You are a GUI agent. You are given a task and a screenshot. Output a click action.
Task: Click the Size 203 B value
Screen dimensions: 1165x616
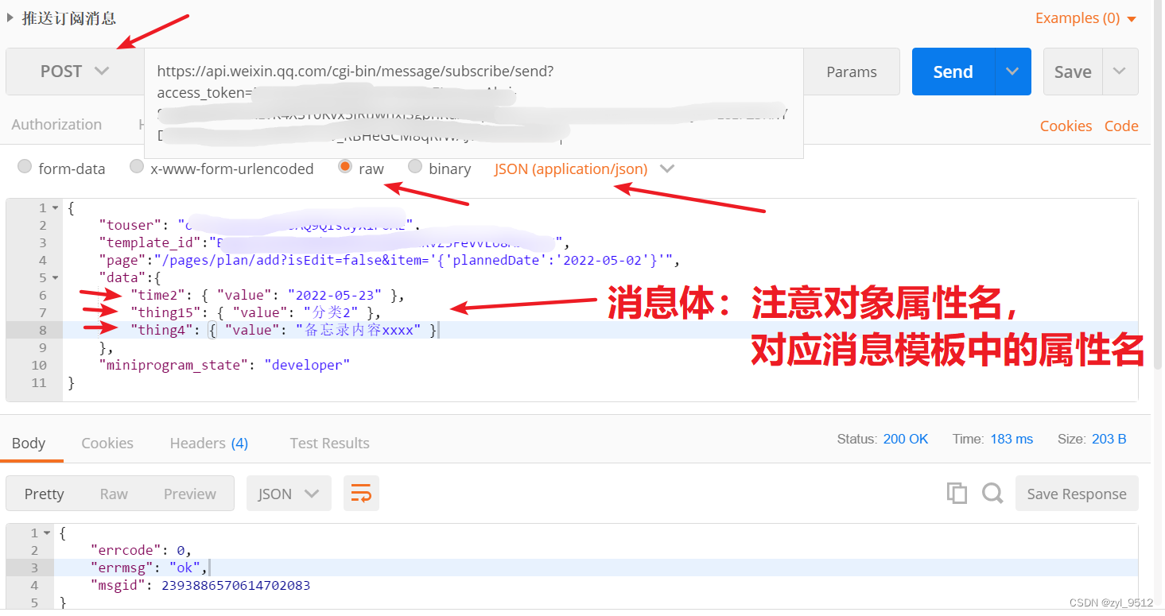pos(1108,440)
